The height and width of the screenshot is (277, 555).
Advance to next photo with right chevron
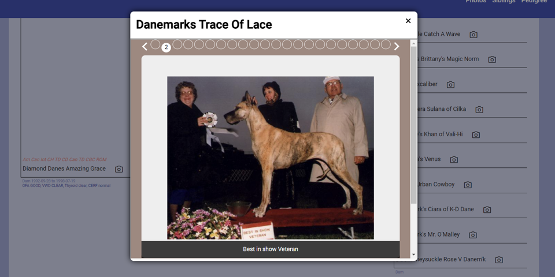tap(397, 47)
